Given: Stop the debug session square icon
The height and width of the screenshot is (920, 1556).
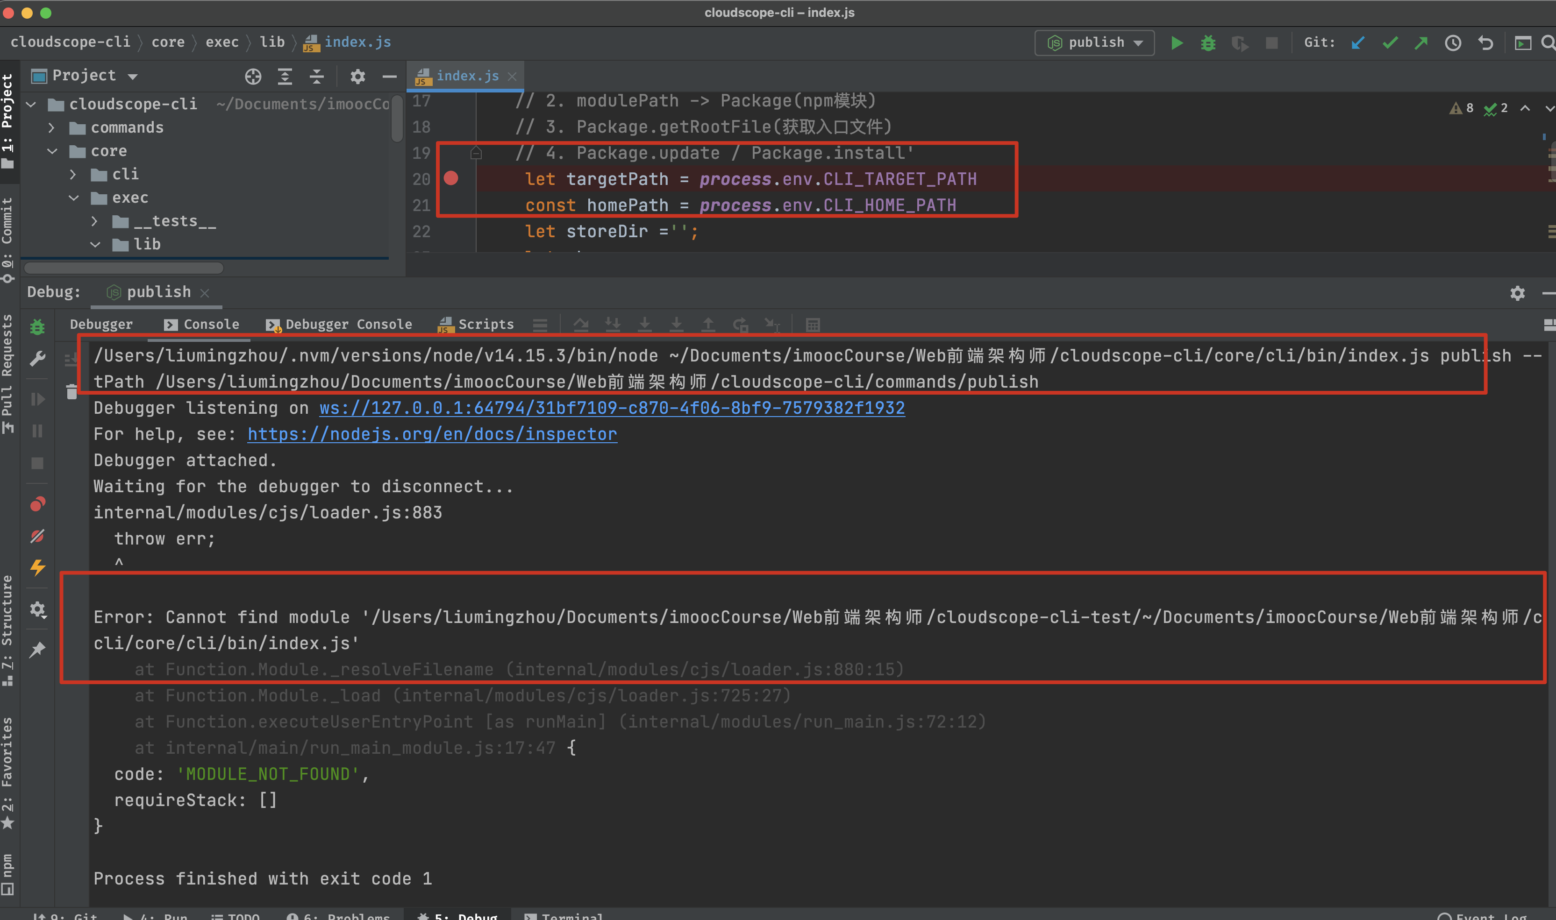Looking at the screenshot, I should pyautogui.click(x=38, y=463).
